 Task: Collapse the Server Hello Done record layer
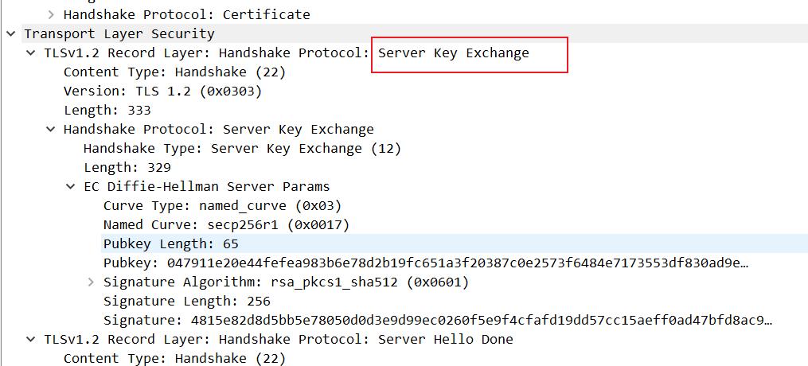(x=30, y=339)
